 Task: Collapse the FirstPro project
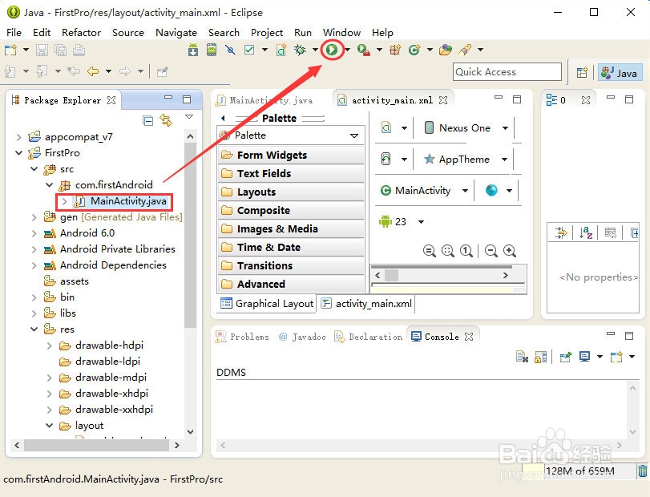coord(18,153)
